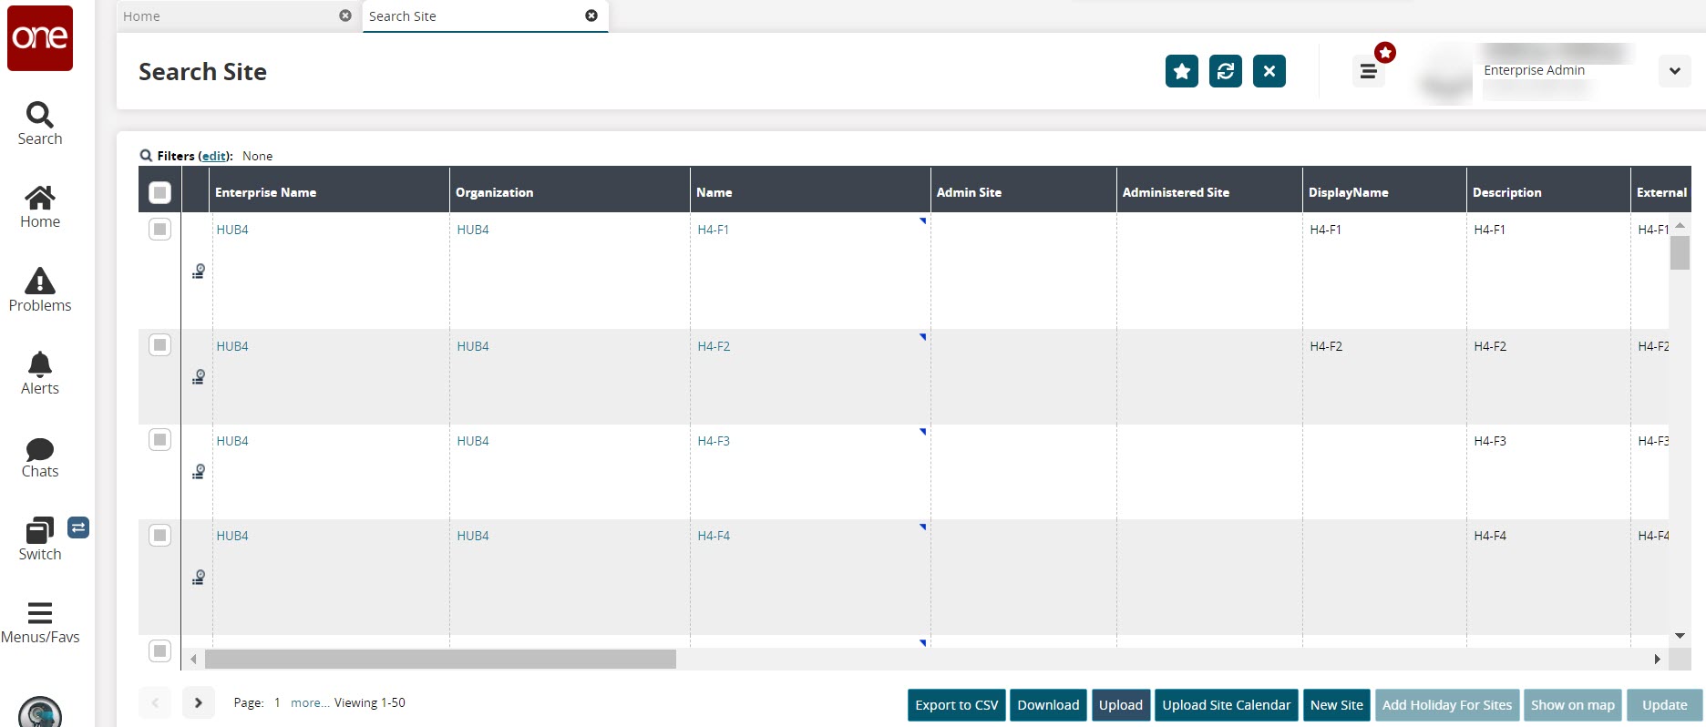This screenshot has width=1706, height=727.
Task: Click Upload Site Calendar button
Action: click(x=1227, y=705)
